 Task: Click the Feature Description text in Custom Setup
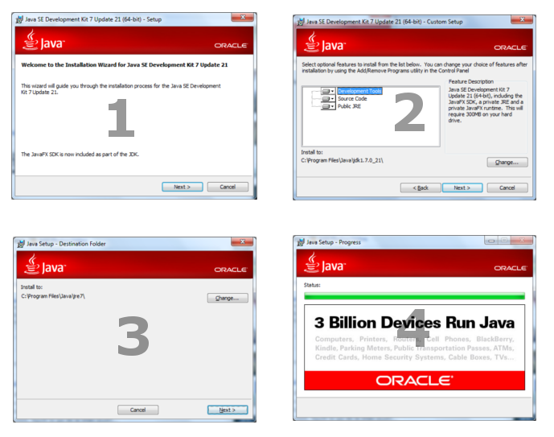click(x=486, y=105)
